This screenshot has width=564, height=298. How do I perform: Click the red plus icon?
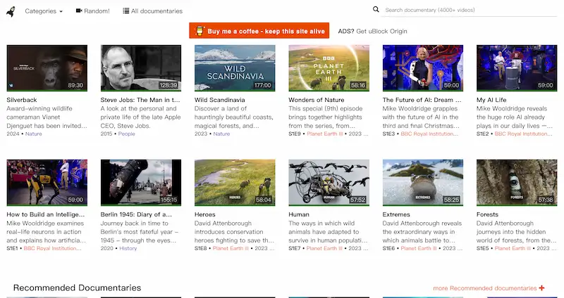click(541, 288)
